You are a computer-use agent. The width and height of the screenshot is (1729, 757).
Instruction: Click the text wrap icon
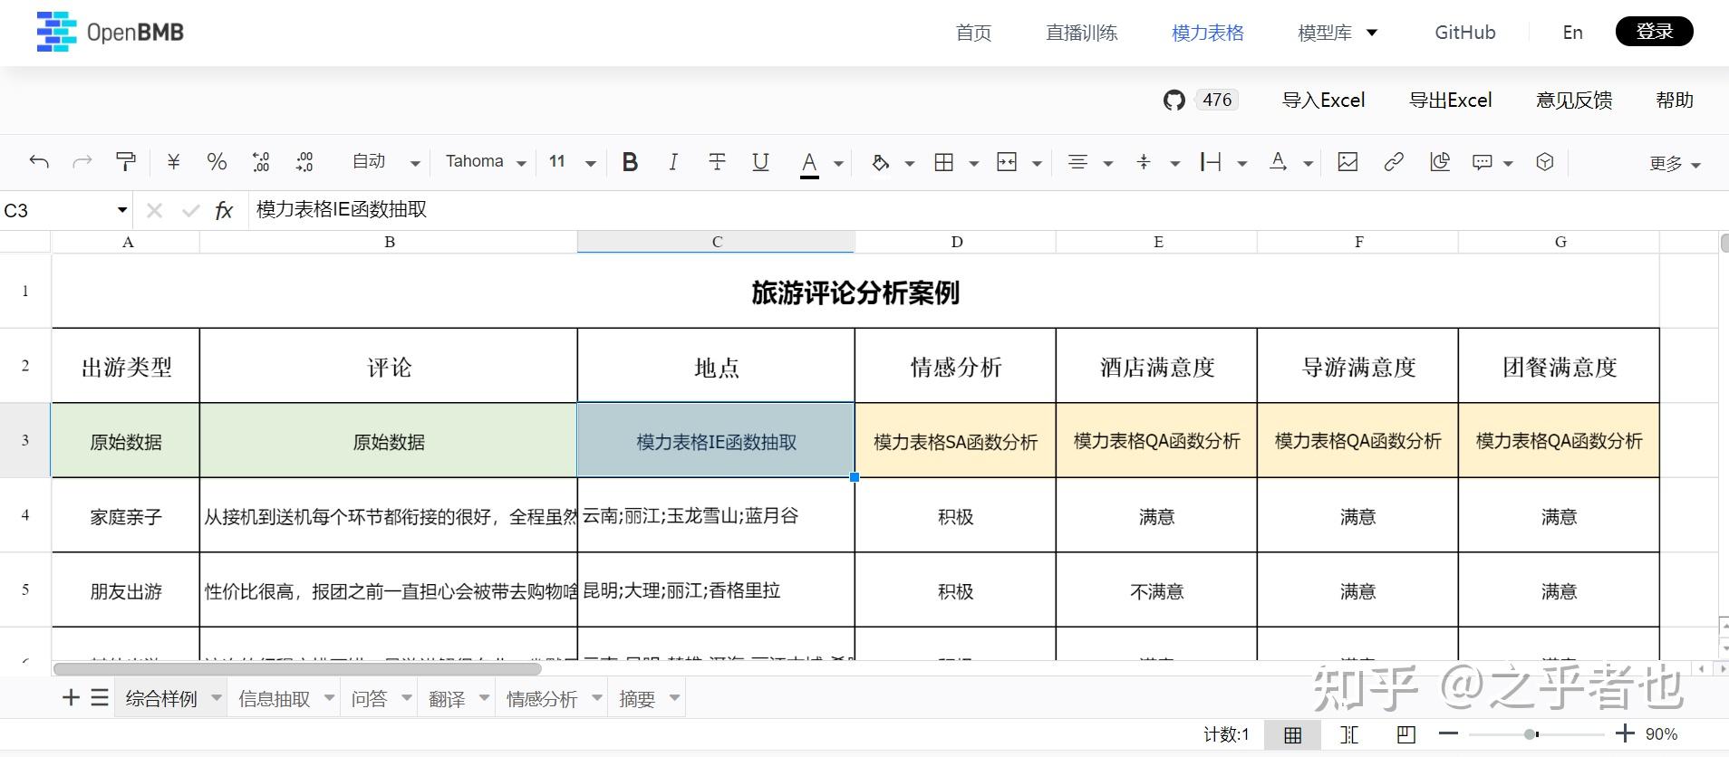point(1211,162)
